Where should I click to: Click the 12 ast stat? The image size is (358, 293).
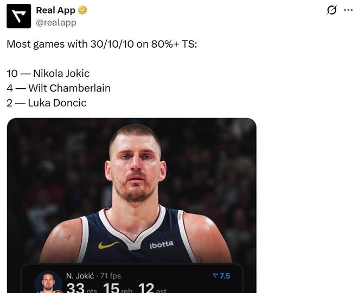click(152, 288)
